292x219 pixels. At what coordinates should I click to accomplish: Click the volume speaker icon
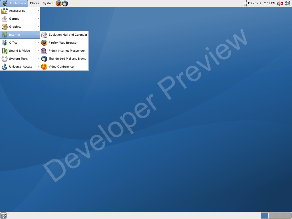pyautogui.click(x=278, y=3)
